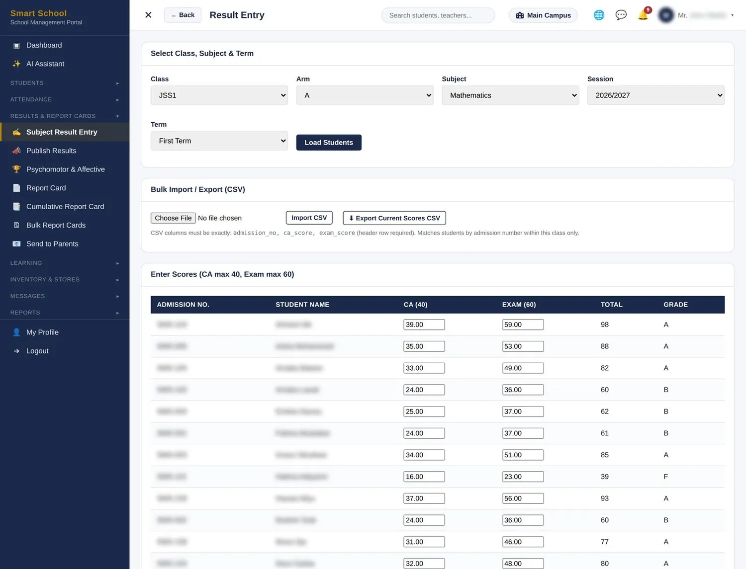
Task: Open the Bulk Report Cards page
Action: 65,225
